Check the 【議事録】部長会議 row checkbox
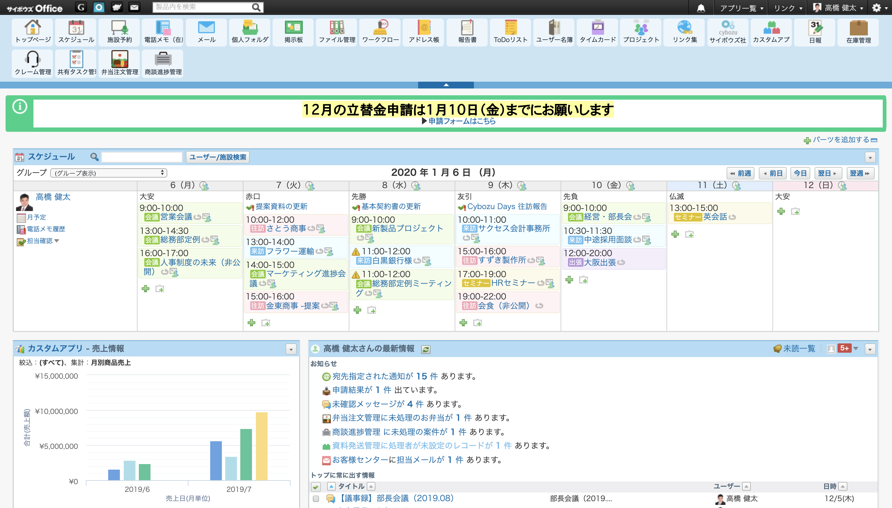This screenshot has width=892, height=508. [316, 499]
